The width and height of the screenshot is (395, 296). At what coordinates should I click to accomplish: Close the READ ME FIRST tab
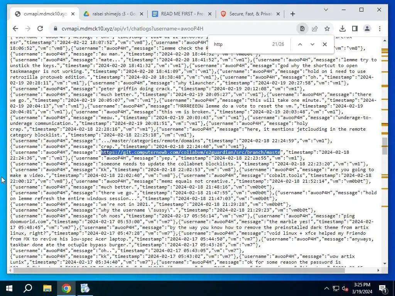click(x=209, y=14)
